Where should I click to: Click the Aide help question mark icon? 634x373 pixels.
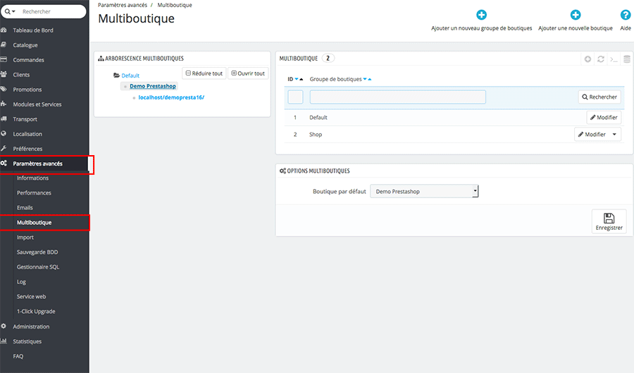[625, 15]
